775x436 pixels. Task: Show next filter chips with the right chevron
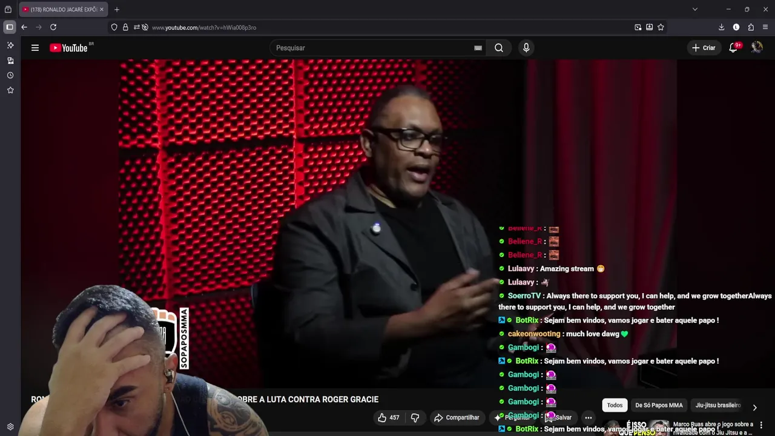coord(754,408)
